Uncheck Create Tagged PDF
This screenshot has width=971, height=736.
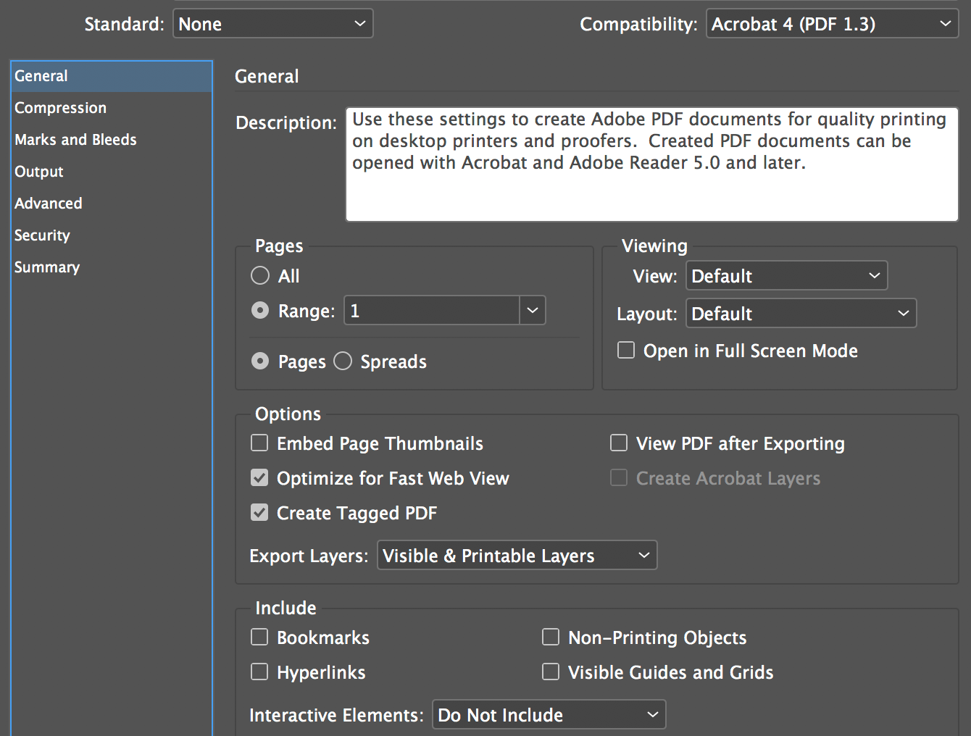pyautogui.click(x=259, y=513)
